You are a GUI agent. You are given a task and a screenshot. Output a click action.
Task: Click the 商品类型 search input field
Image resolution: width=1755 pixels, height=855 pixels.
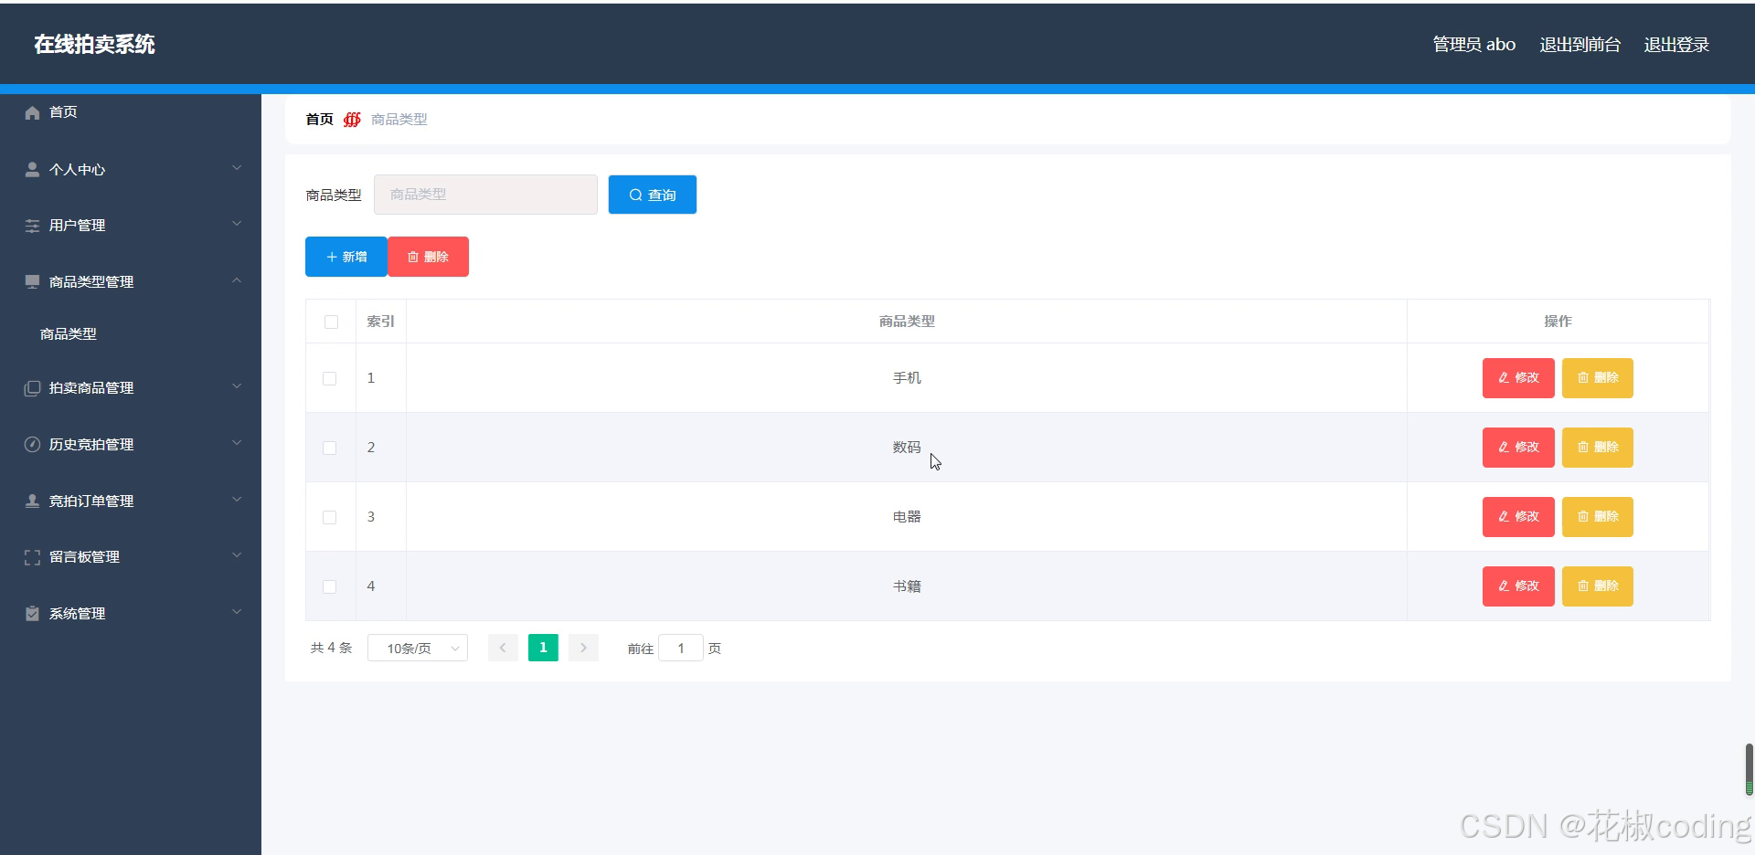[485, 195]
